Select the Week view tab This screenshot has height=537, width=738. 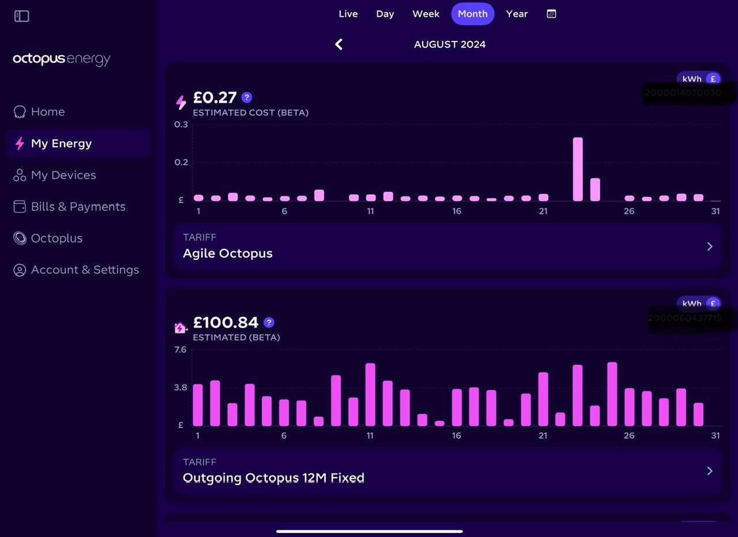[426, 14]
